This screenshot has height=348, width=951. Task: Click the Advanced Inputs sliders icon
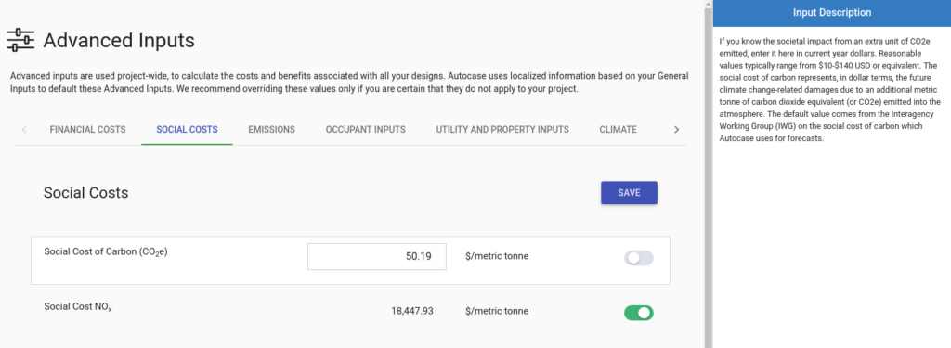pos(20,41)
